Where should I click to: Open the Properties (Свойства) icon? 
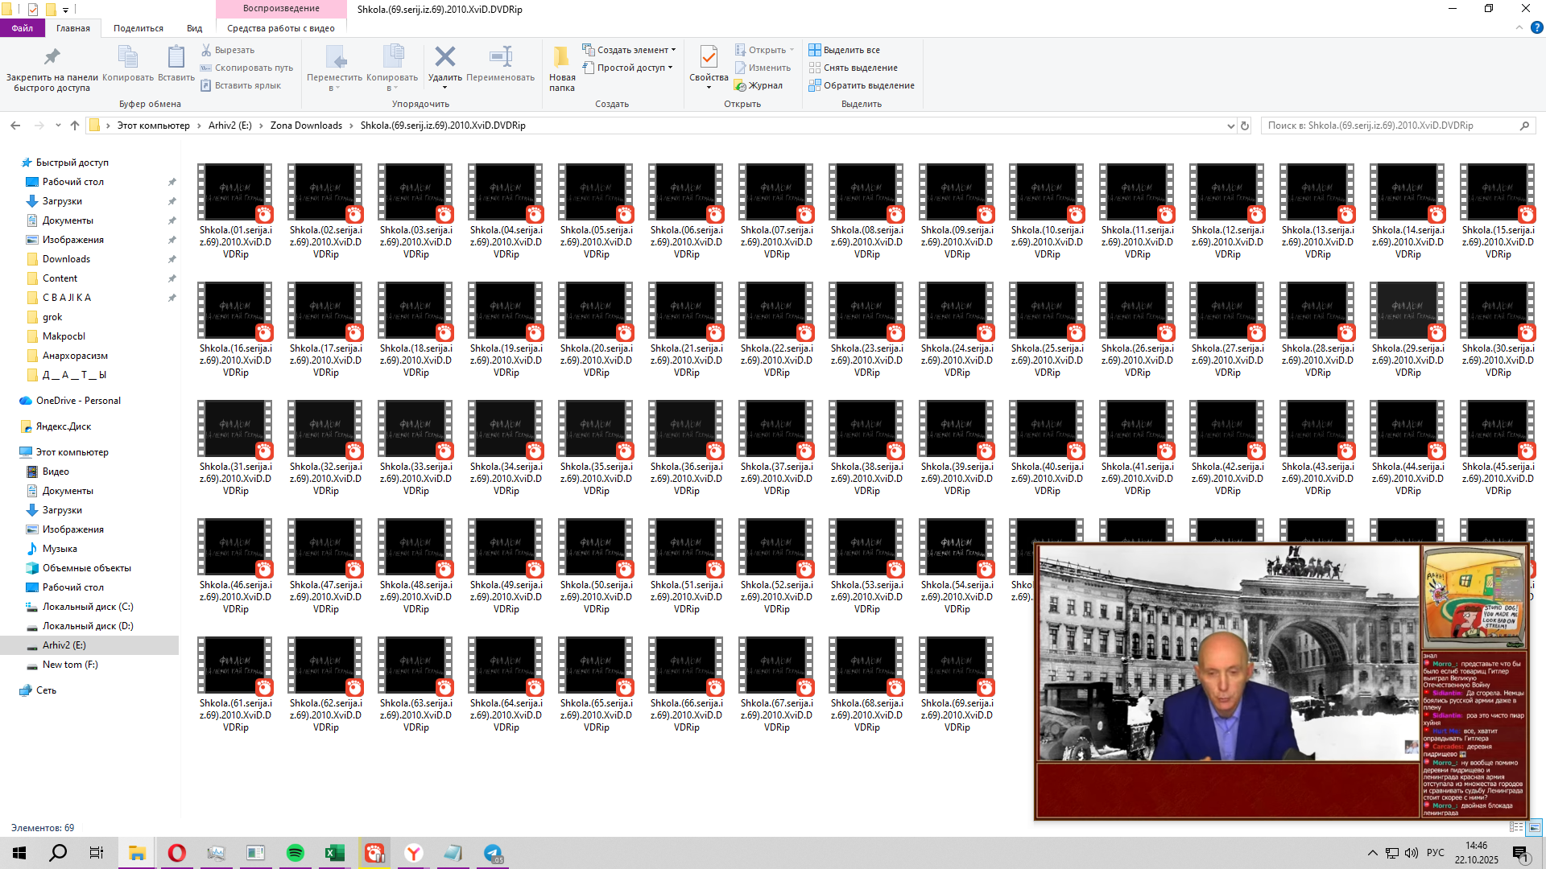click(709, 58)
